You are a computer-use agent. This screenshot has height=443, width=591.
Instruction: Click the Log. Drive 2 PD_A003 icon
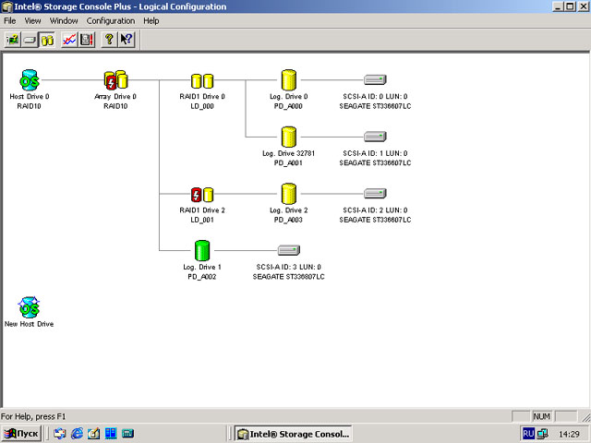288,194
